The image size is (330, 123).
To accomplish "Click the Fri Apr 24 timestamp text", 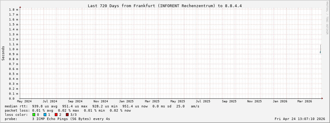I will click(300, 119).
